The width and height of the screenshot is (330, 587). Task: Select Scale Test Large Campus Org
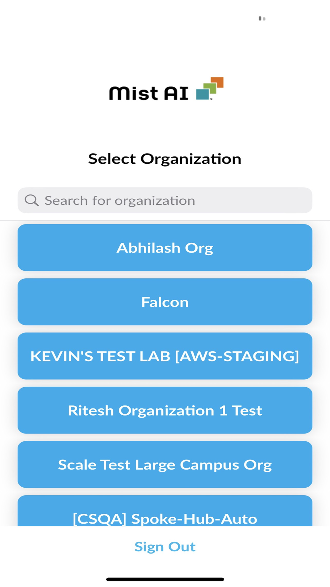coord(165,465)
